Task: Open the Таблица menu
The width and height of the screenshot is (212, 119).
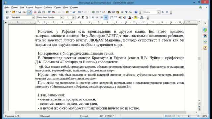Action: pyautogui.click(x=48, y=7)
